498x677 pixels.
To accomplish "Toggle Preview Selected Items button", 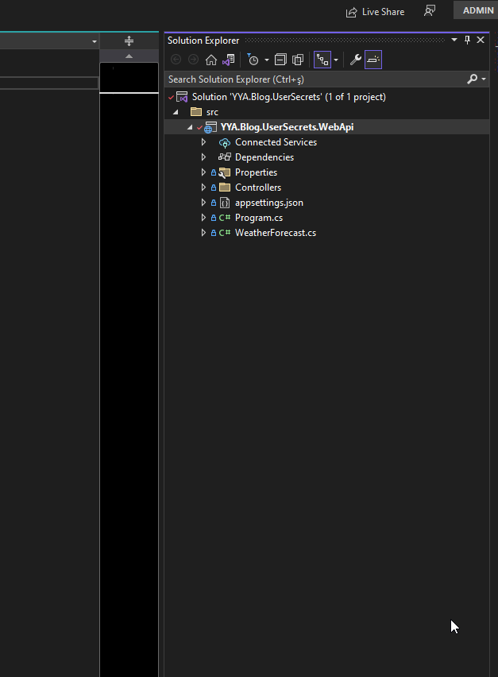I will click(373, 60).
